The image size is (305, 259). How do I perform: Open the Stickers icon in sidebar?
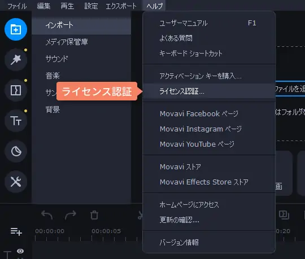pyautogui.click(x=16, y=151)
